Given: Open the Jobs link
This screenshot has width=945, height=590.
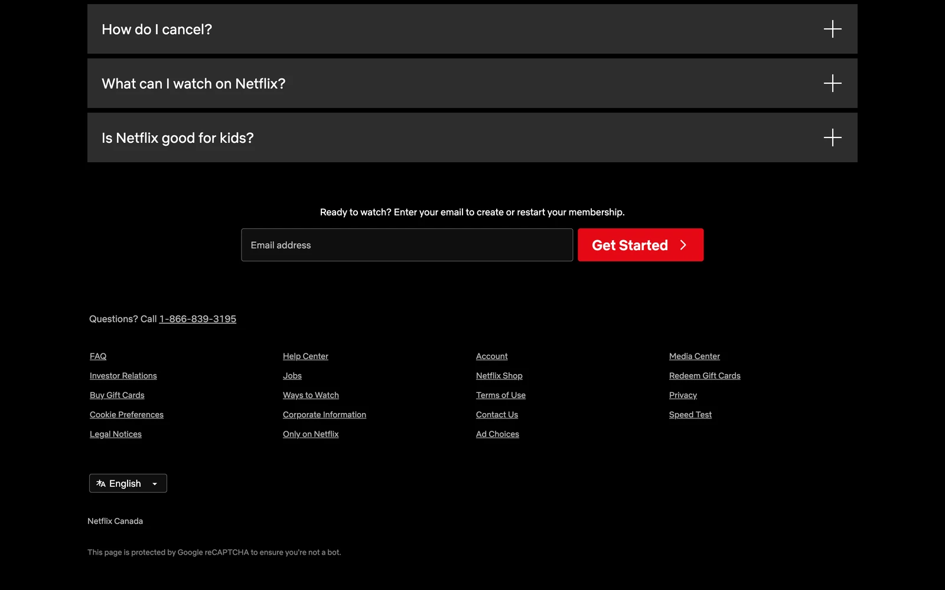Looking at the screenshot, I should [x=292, y=376].
